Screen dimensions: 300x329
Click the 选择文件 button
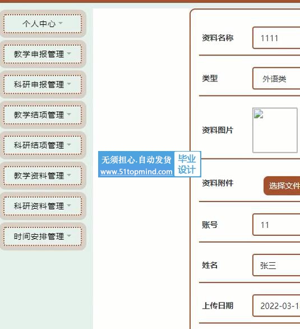[x=281, y=186]
